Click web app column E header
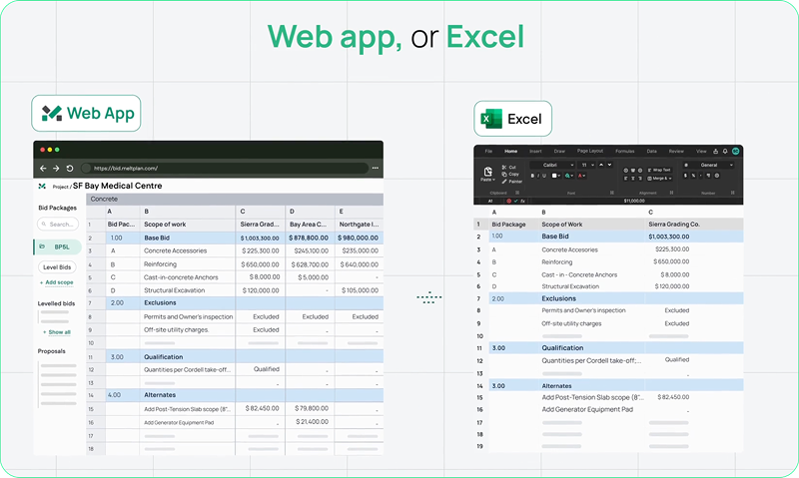This screenshot has width=799, height=478. pyautogui.click(x=359, y=212)
